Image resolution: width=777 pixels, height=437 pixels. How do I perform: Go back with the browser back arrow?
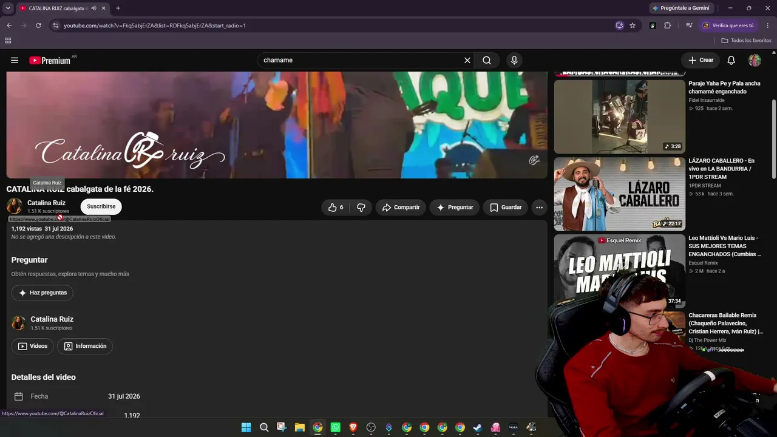(x=9, y=25)
